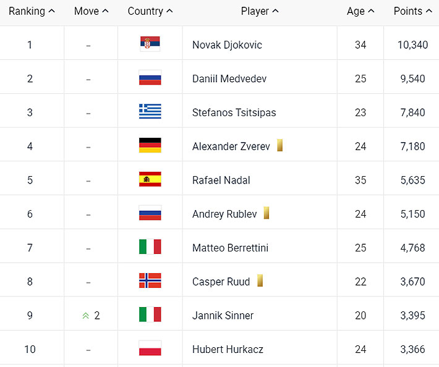Image resolution: width=439 pixels, height=367 pixels.
Task: Click the Norwegian flag icon
Action: tap(150, 281)
